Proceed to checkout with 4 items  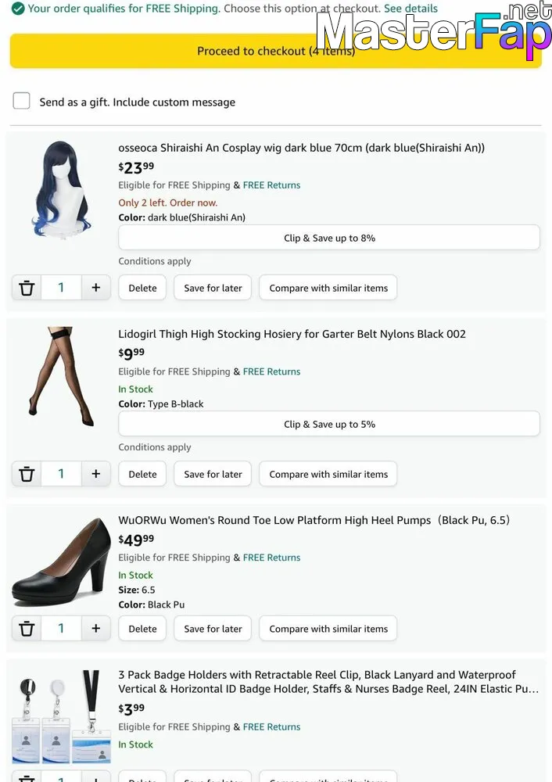275,52
